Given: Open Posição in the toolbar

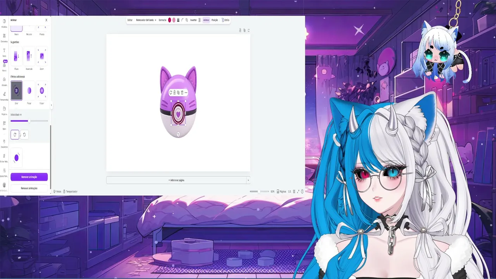Looking at the screenshot, I should tap(215, 20).
